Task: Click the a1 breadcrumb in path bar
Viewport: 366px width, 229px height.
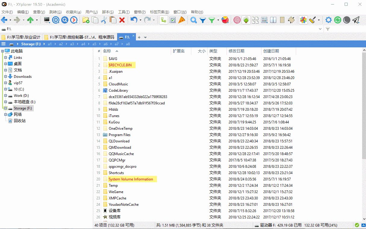Action: pos(50,44)
